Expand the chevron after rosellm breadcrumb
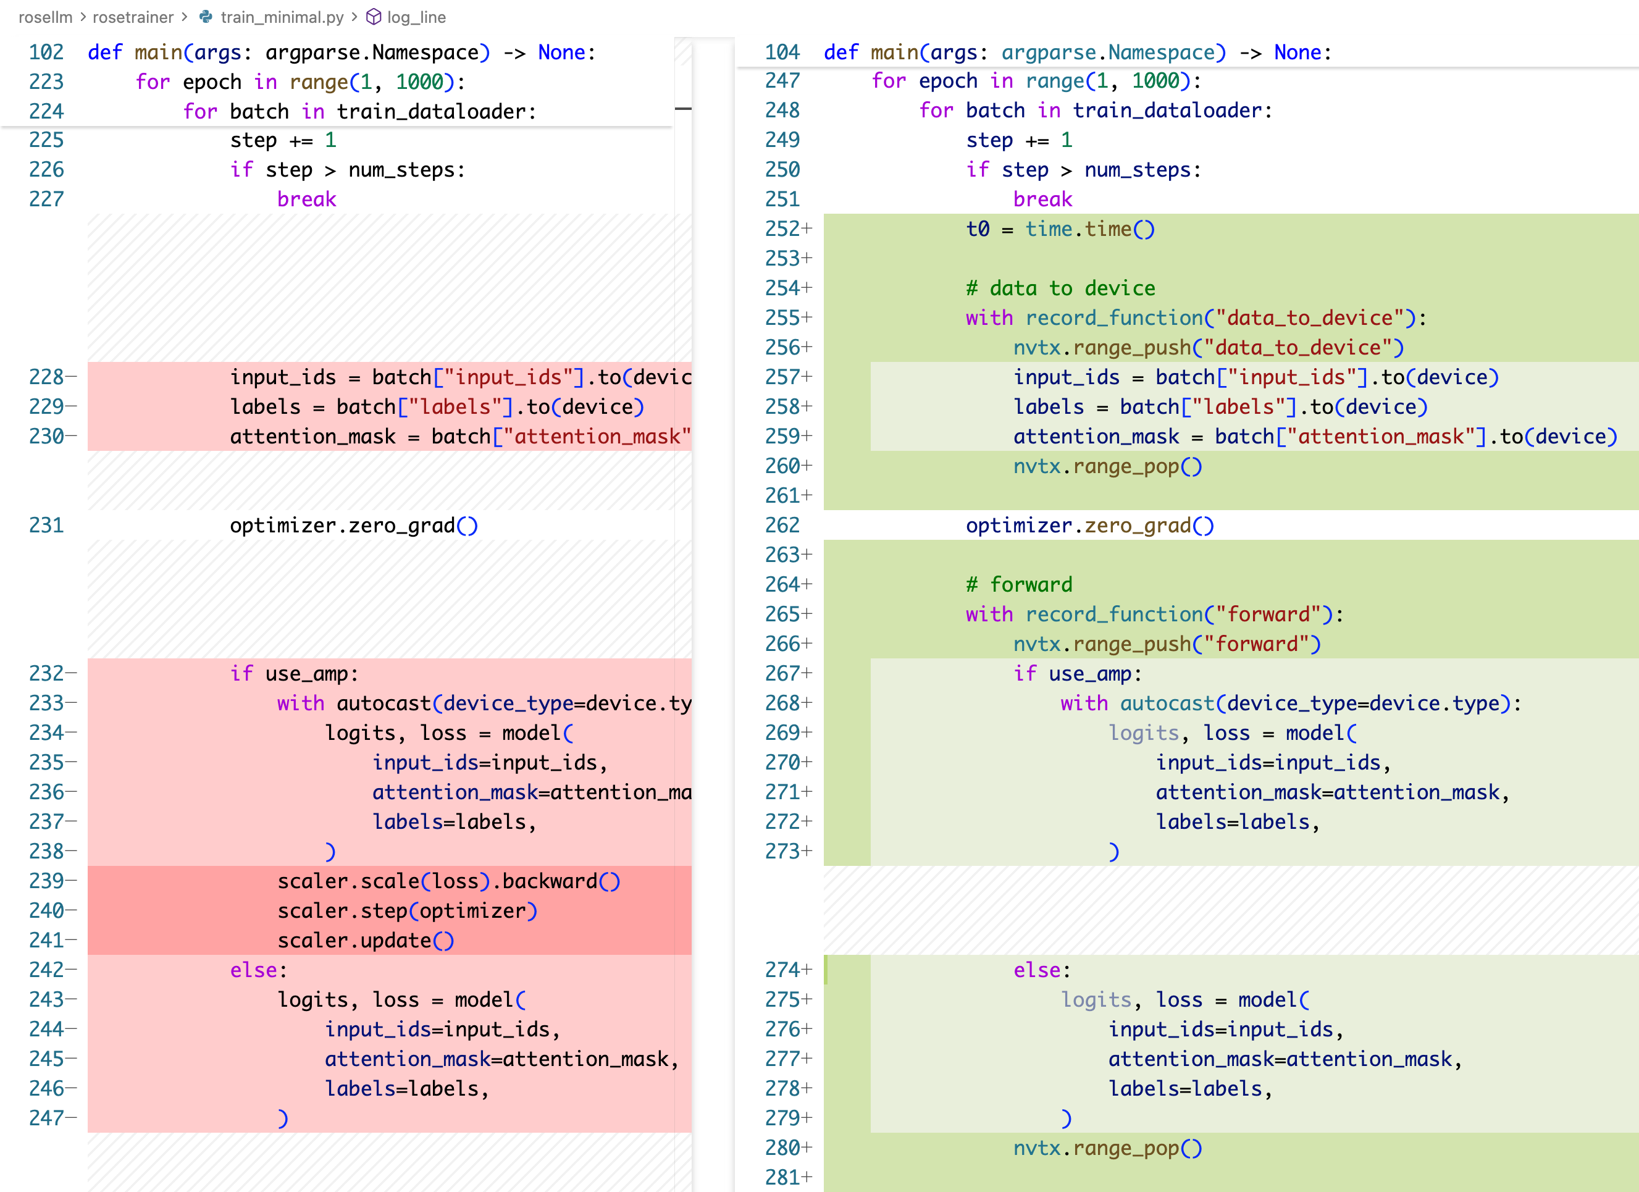 coord(82,17)
